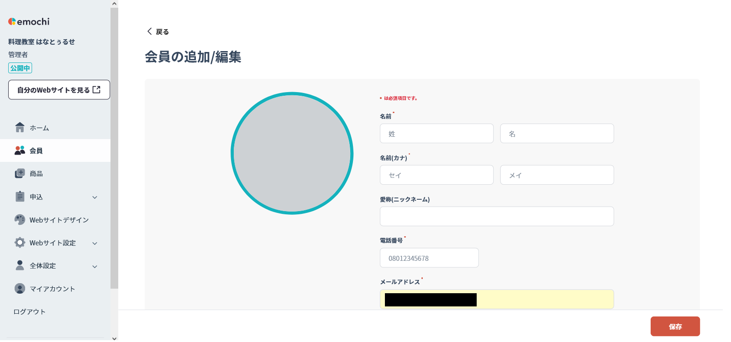Click the back arrow chevron icon

(149, 31)
